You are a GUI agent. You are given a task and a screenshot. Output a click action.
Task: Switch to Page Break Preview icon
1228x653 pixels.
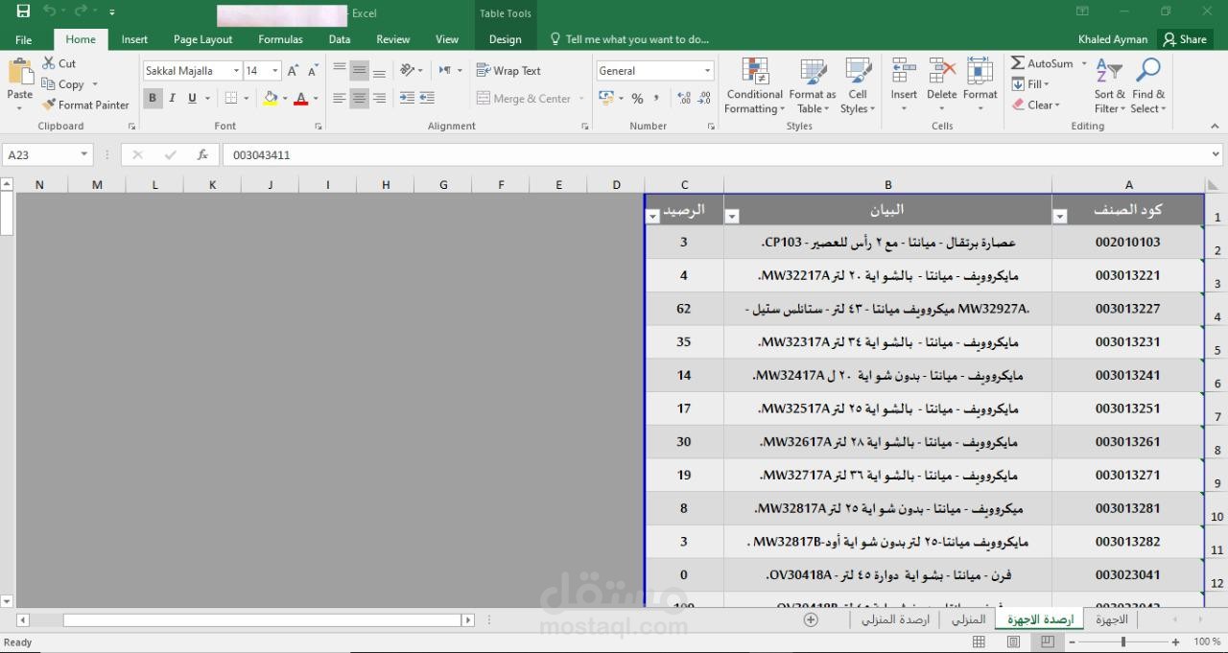click(1048, 641)
